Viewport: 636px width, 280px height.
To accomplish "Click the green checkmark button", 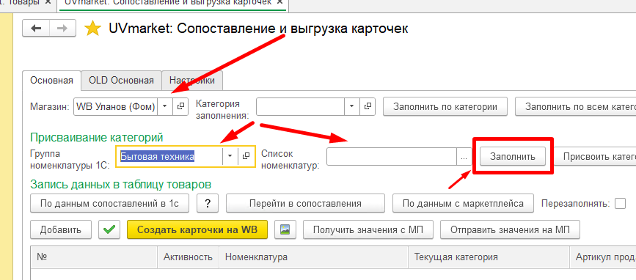I will (x=109, y=229).
